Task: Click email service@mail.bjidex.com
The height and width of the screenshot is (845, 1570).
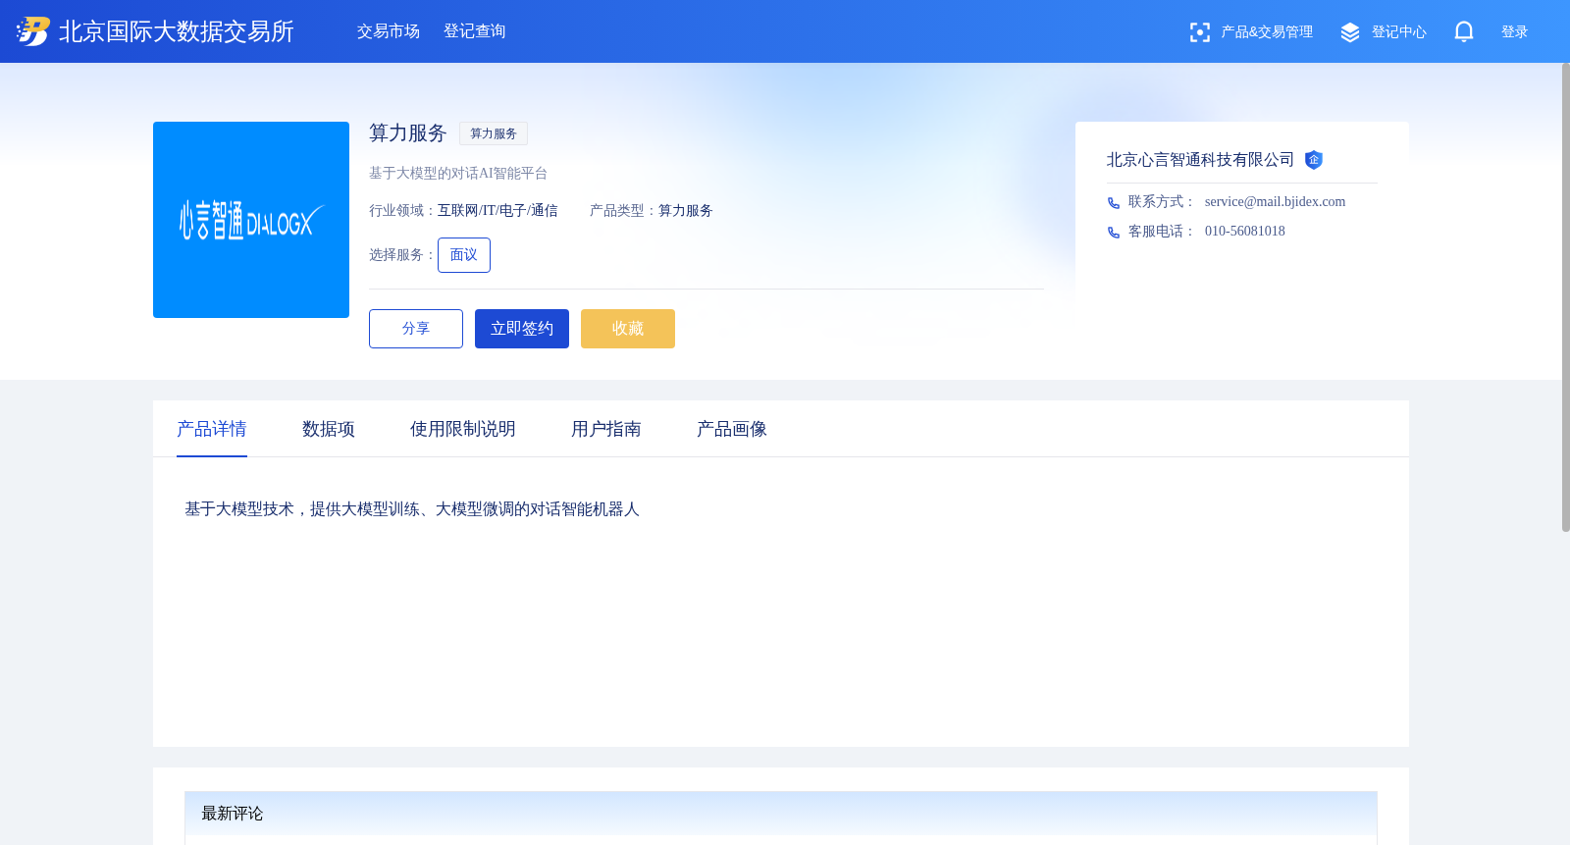Action: 1275,201
